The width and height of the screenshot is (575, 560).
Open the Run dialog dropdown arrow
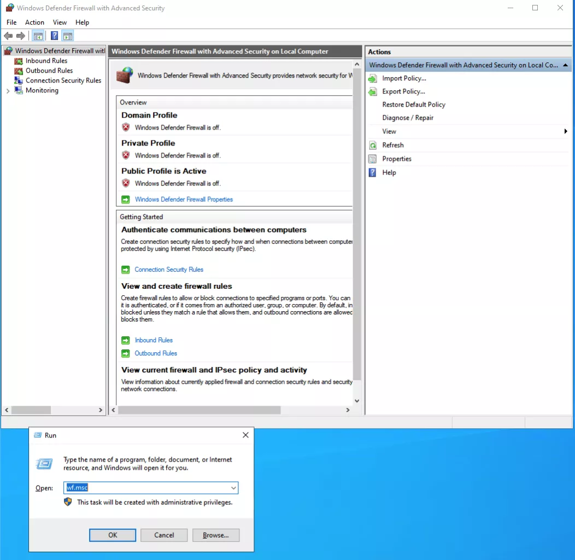pos(233,488)
